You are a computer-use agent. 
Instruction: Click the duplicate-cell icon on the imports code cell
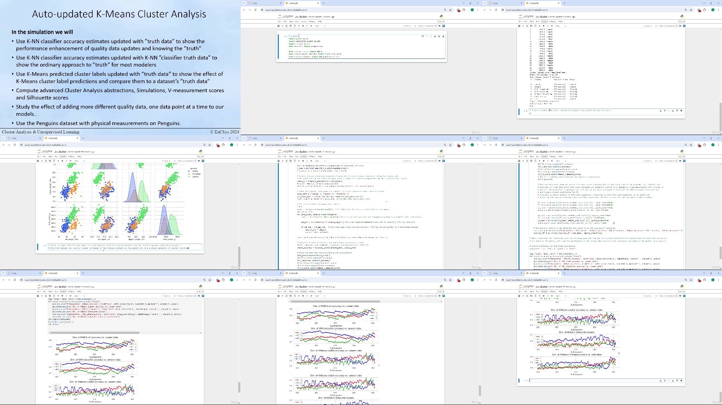(x=422, y=36)
